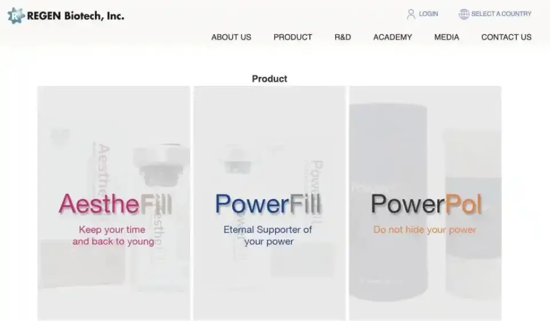Image resolution: width=550 pixels, height=321 pixels.
Task: Click the REGEN Biotech star logo icon
Action: click(x=16, y=15)
